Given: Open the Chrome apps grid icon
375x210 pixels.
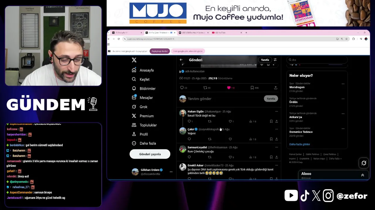Looking at the screenshot, I should [108, 44].
